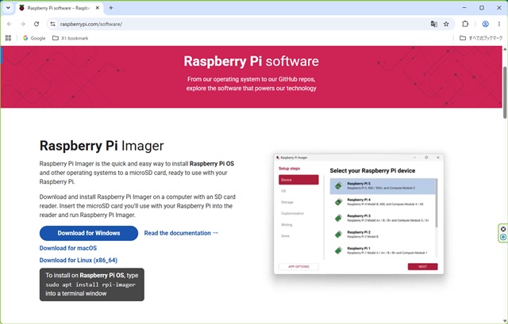Minimize the Chrome window

point(464,8)
